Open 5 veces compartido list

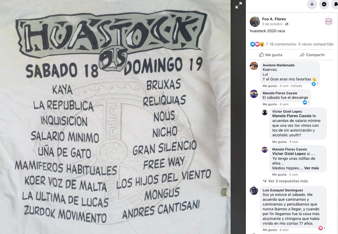(x=316, y=44)
